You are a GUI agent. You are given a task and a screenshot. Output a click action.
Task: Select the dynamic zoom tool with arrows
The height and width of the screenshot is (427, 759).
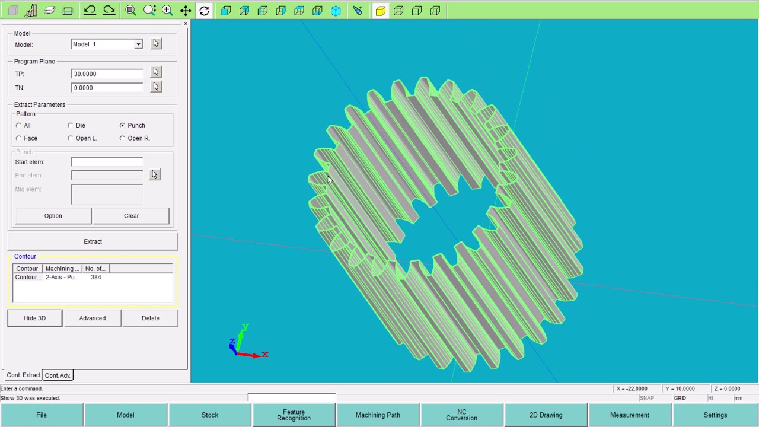(149, 10)
